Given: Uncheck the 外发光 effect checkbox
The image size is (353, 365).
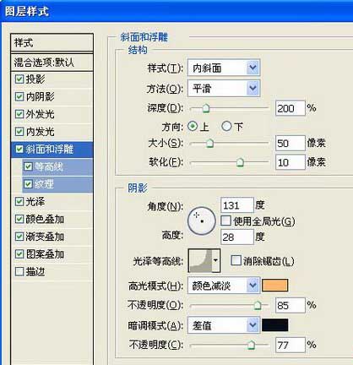Looking at the screenshot, I should pos(19,114).
